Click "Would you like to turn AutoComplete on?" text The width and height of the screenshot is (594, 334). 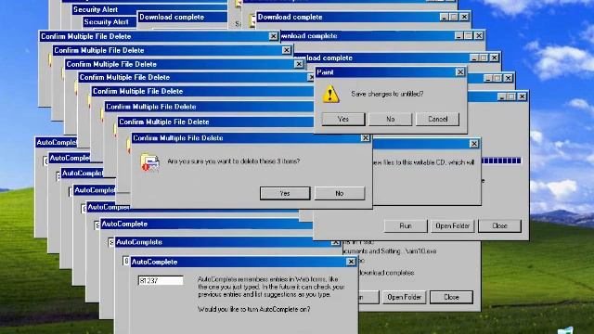(x=253, y=309)
